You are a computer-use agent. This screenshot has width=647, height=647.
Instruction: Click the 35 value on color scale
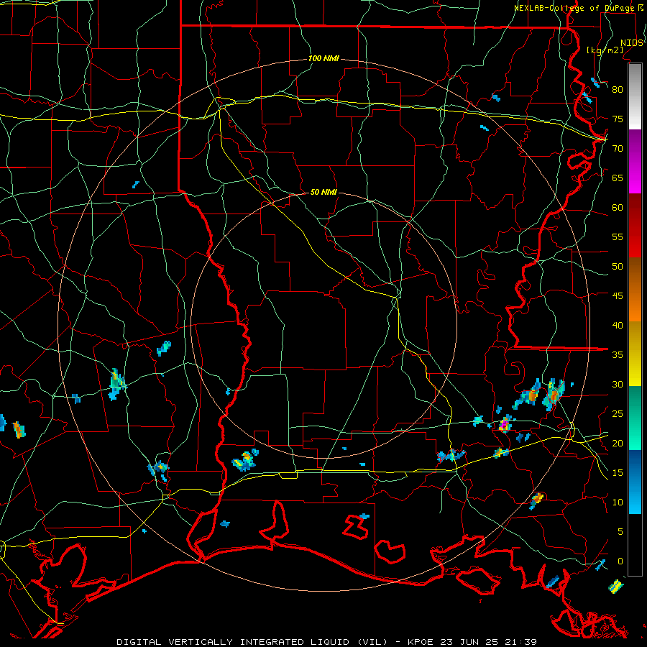[x=618, y=355]
